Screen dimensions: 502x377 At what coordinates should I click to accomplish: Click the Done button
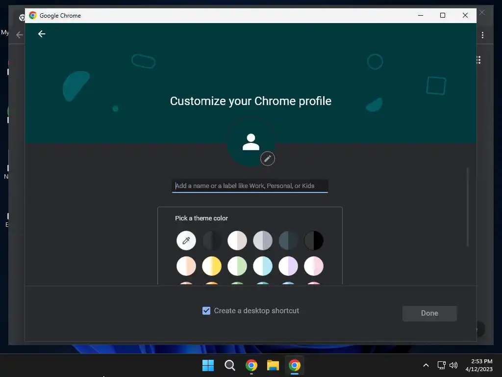click(429, 313)
